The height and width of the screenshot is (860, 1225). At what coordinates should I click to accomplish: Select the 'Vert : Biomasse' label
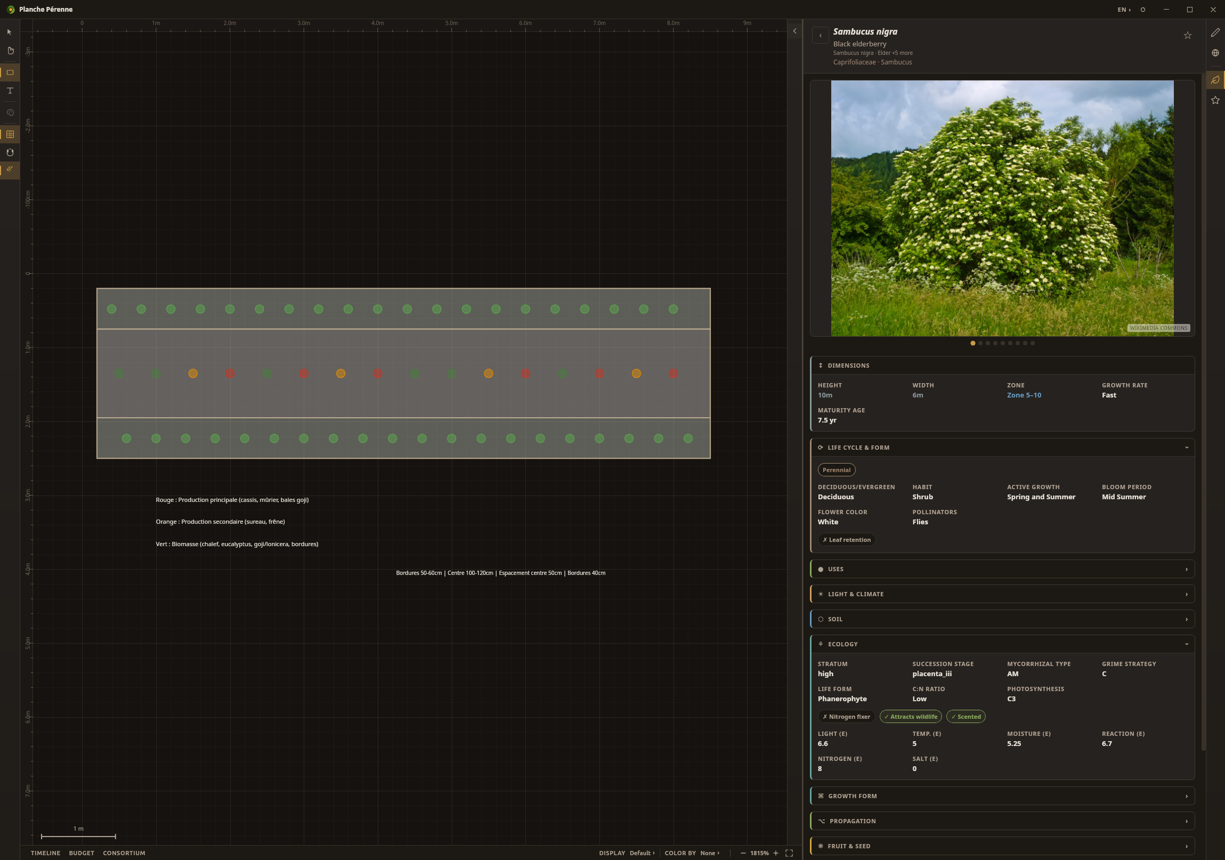coord(237,544)
